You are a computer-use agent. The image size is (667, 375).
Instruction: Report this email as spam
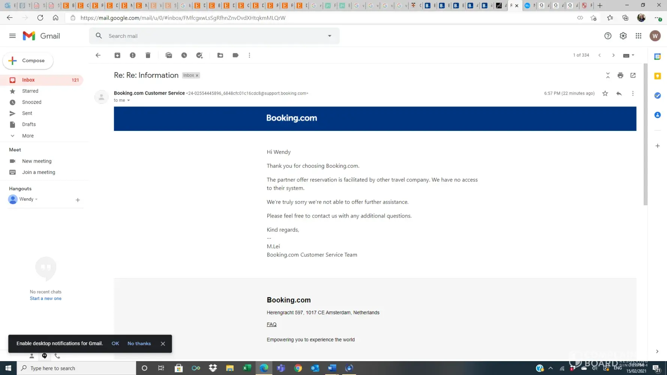(133, 55)
